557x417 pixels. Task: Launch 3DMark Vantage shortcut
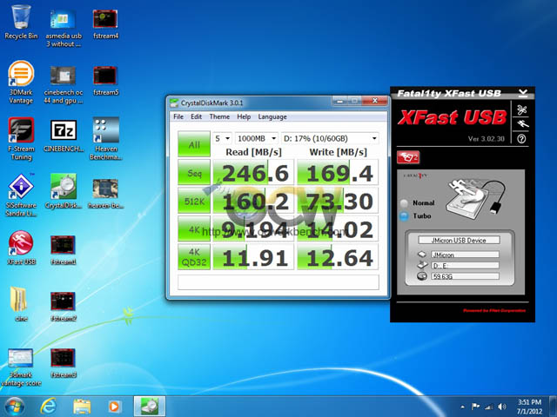pyautogui.click(x=21, y=83)
